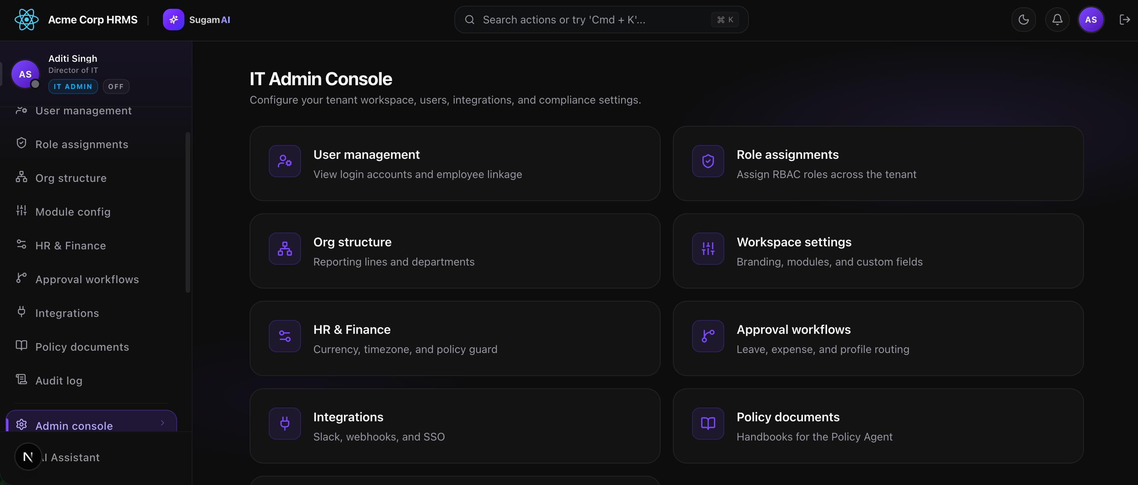Click the sidebar Policy documents book icon
Viewport: 1138px width, 485px height.
[x=21, y=346]
